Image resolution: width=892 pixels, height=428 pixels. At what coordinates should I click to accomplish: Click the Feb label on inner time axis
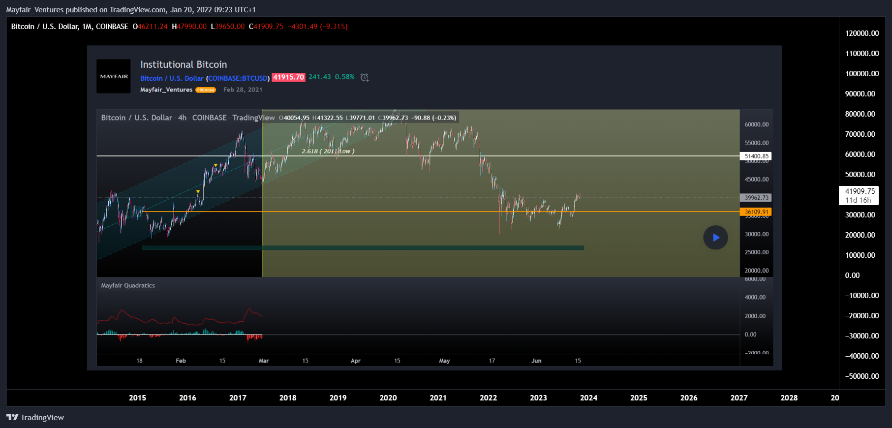click(181, 361)
